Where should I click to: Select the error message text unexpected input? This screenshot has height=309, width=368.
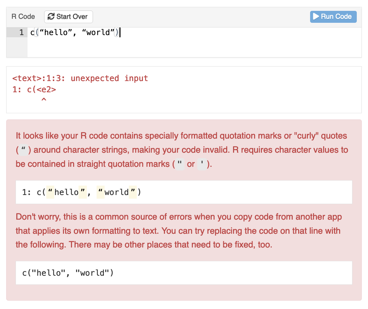click(110, 78)
